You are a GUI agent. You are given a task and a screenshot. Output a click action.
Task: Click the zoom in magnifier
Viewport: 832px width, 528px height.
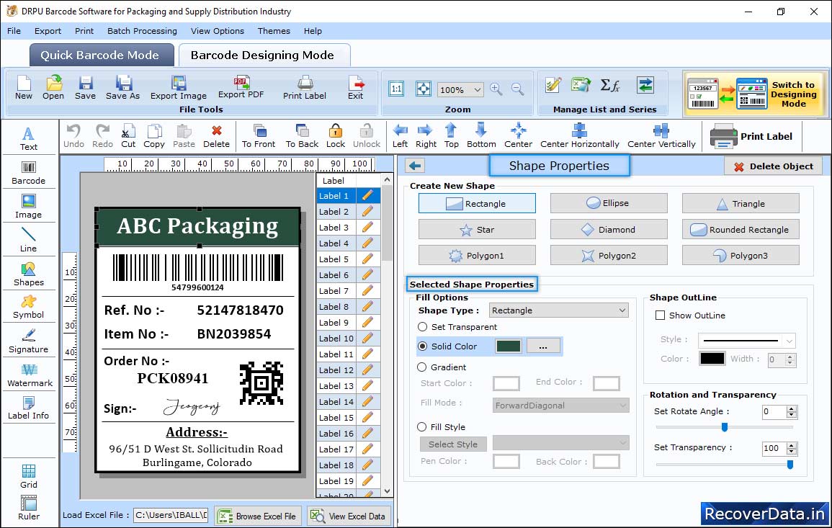click(496, 89)
